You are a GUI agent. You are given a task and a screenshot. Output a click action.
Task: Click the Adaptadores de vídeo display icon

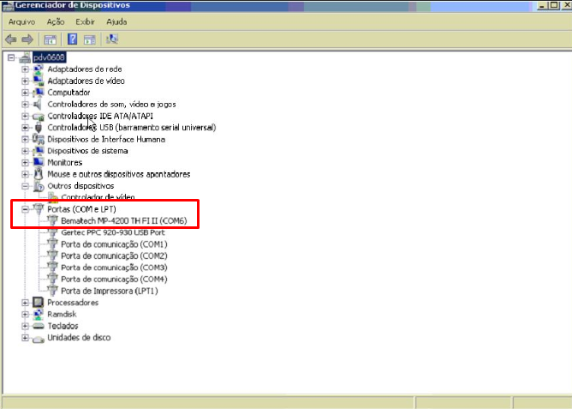coord(39,81)
